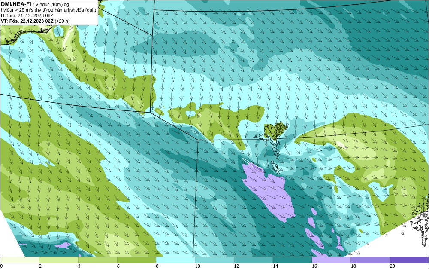Image resolution: width=429 pixels, height=269 pixels.
Task: Click the valid time "VT: Fös. 22.12.2023 02Z"
Action: (27, 21)
